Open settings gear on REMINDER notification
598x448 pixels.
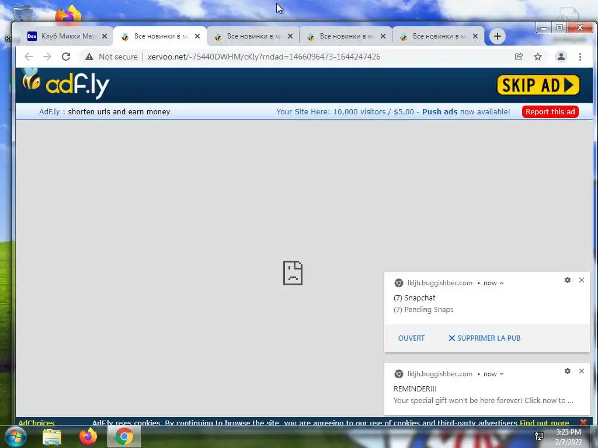pyautogui.click(x=568, y=371)
